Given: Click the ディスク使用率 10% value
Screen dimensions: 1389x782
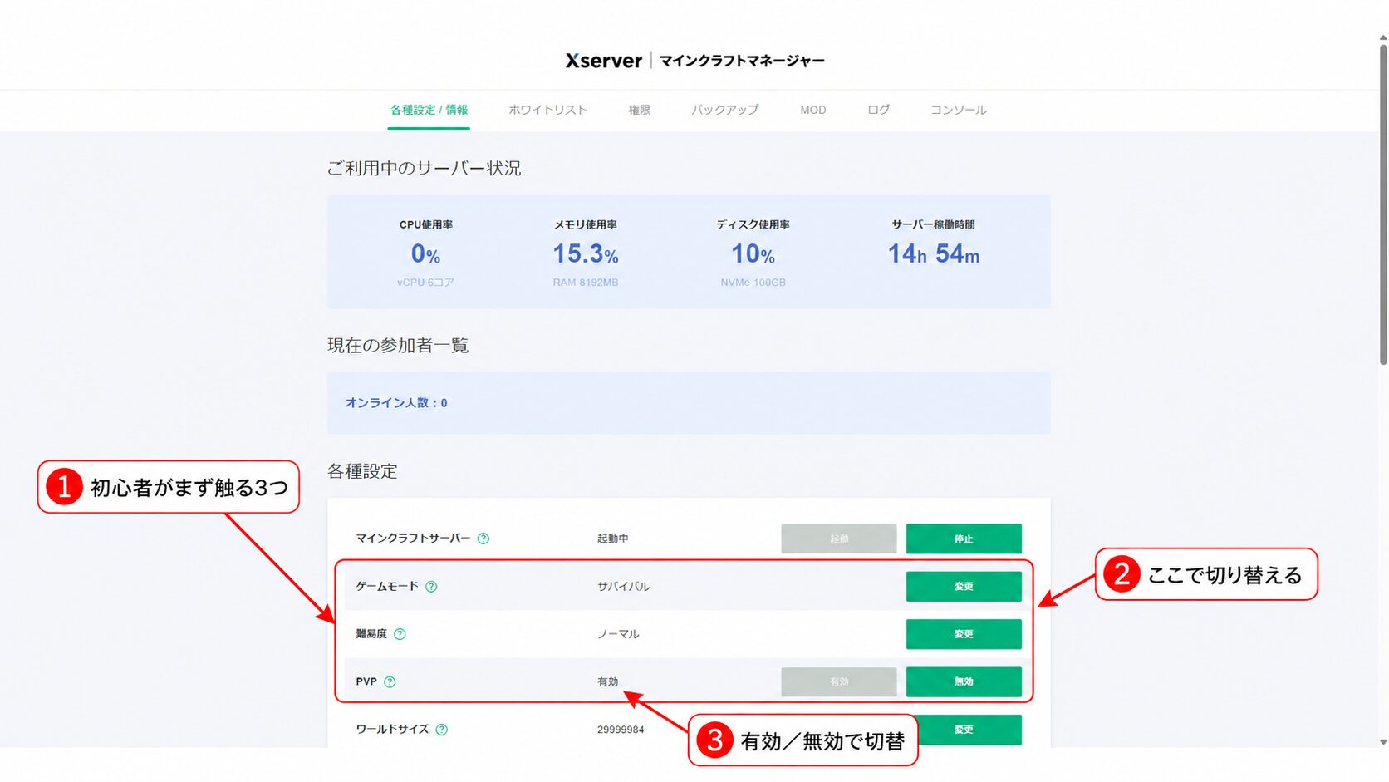Looking at the screenshot, I should (x=753, y=253).
